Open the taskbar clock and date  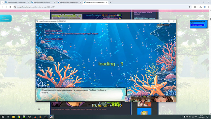pyautogui.click(x=201, y=117)
